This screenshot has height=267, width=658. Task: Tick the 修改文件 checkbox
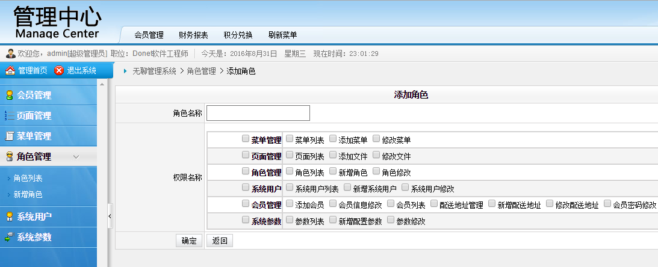pos(376,155)
